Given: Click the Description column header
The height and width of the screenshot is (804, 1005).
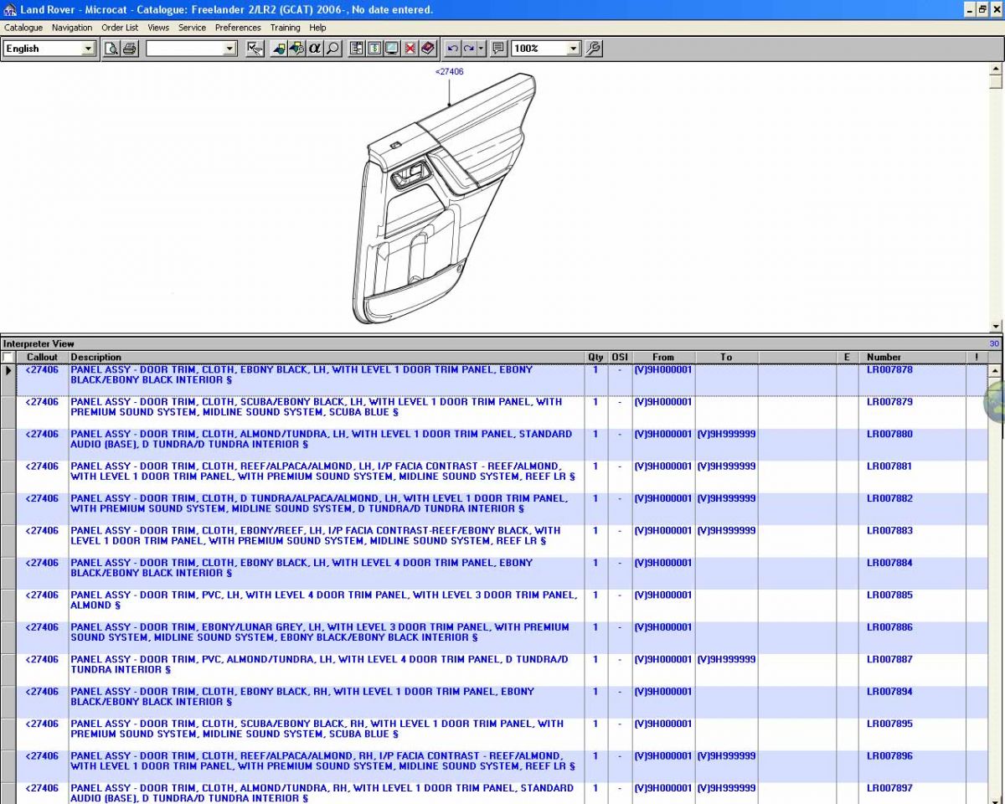Looking at the screenshot, I should pyautogui.click(x=327, y=357).
